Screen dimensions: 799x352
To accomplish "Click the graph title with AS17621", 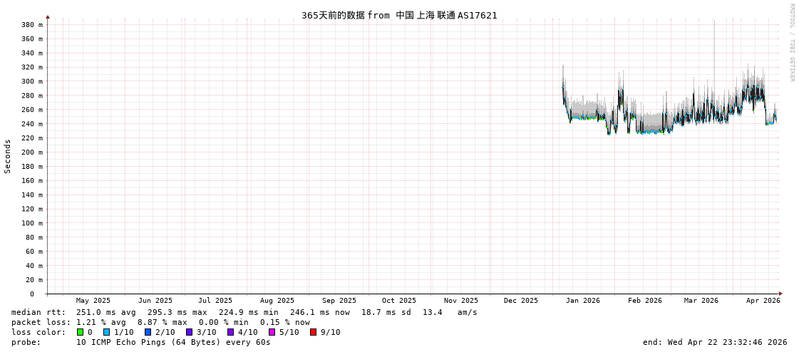I will click(399, 15).
